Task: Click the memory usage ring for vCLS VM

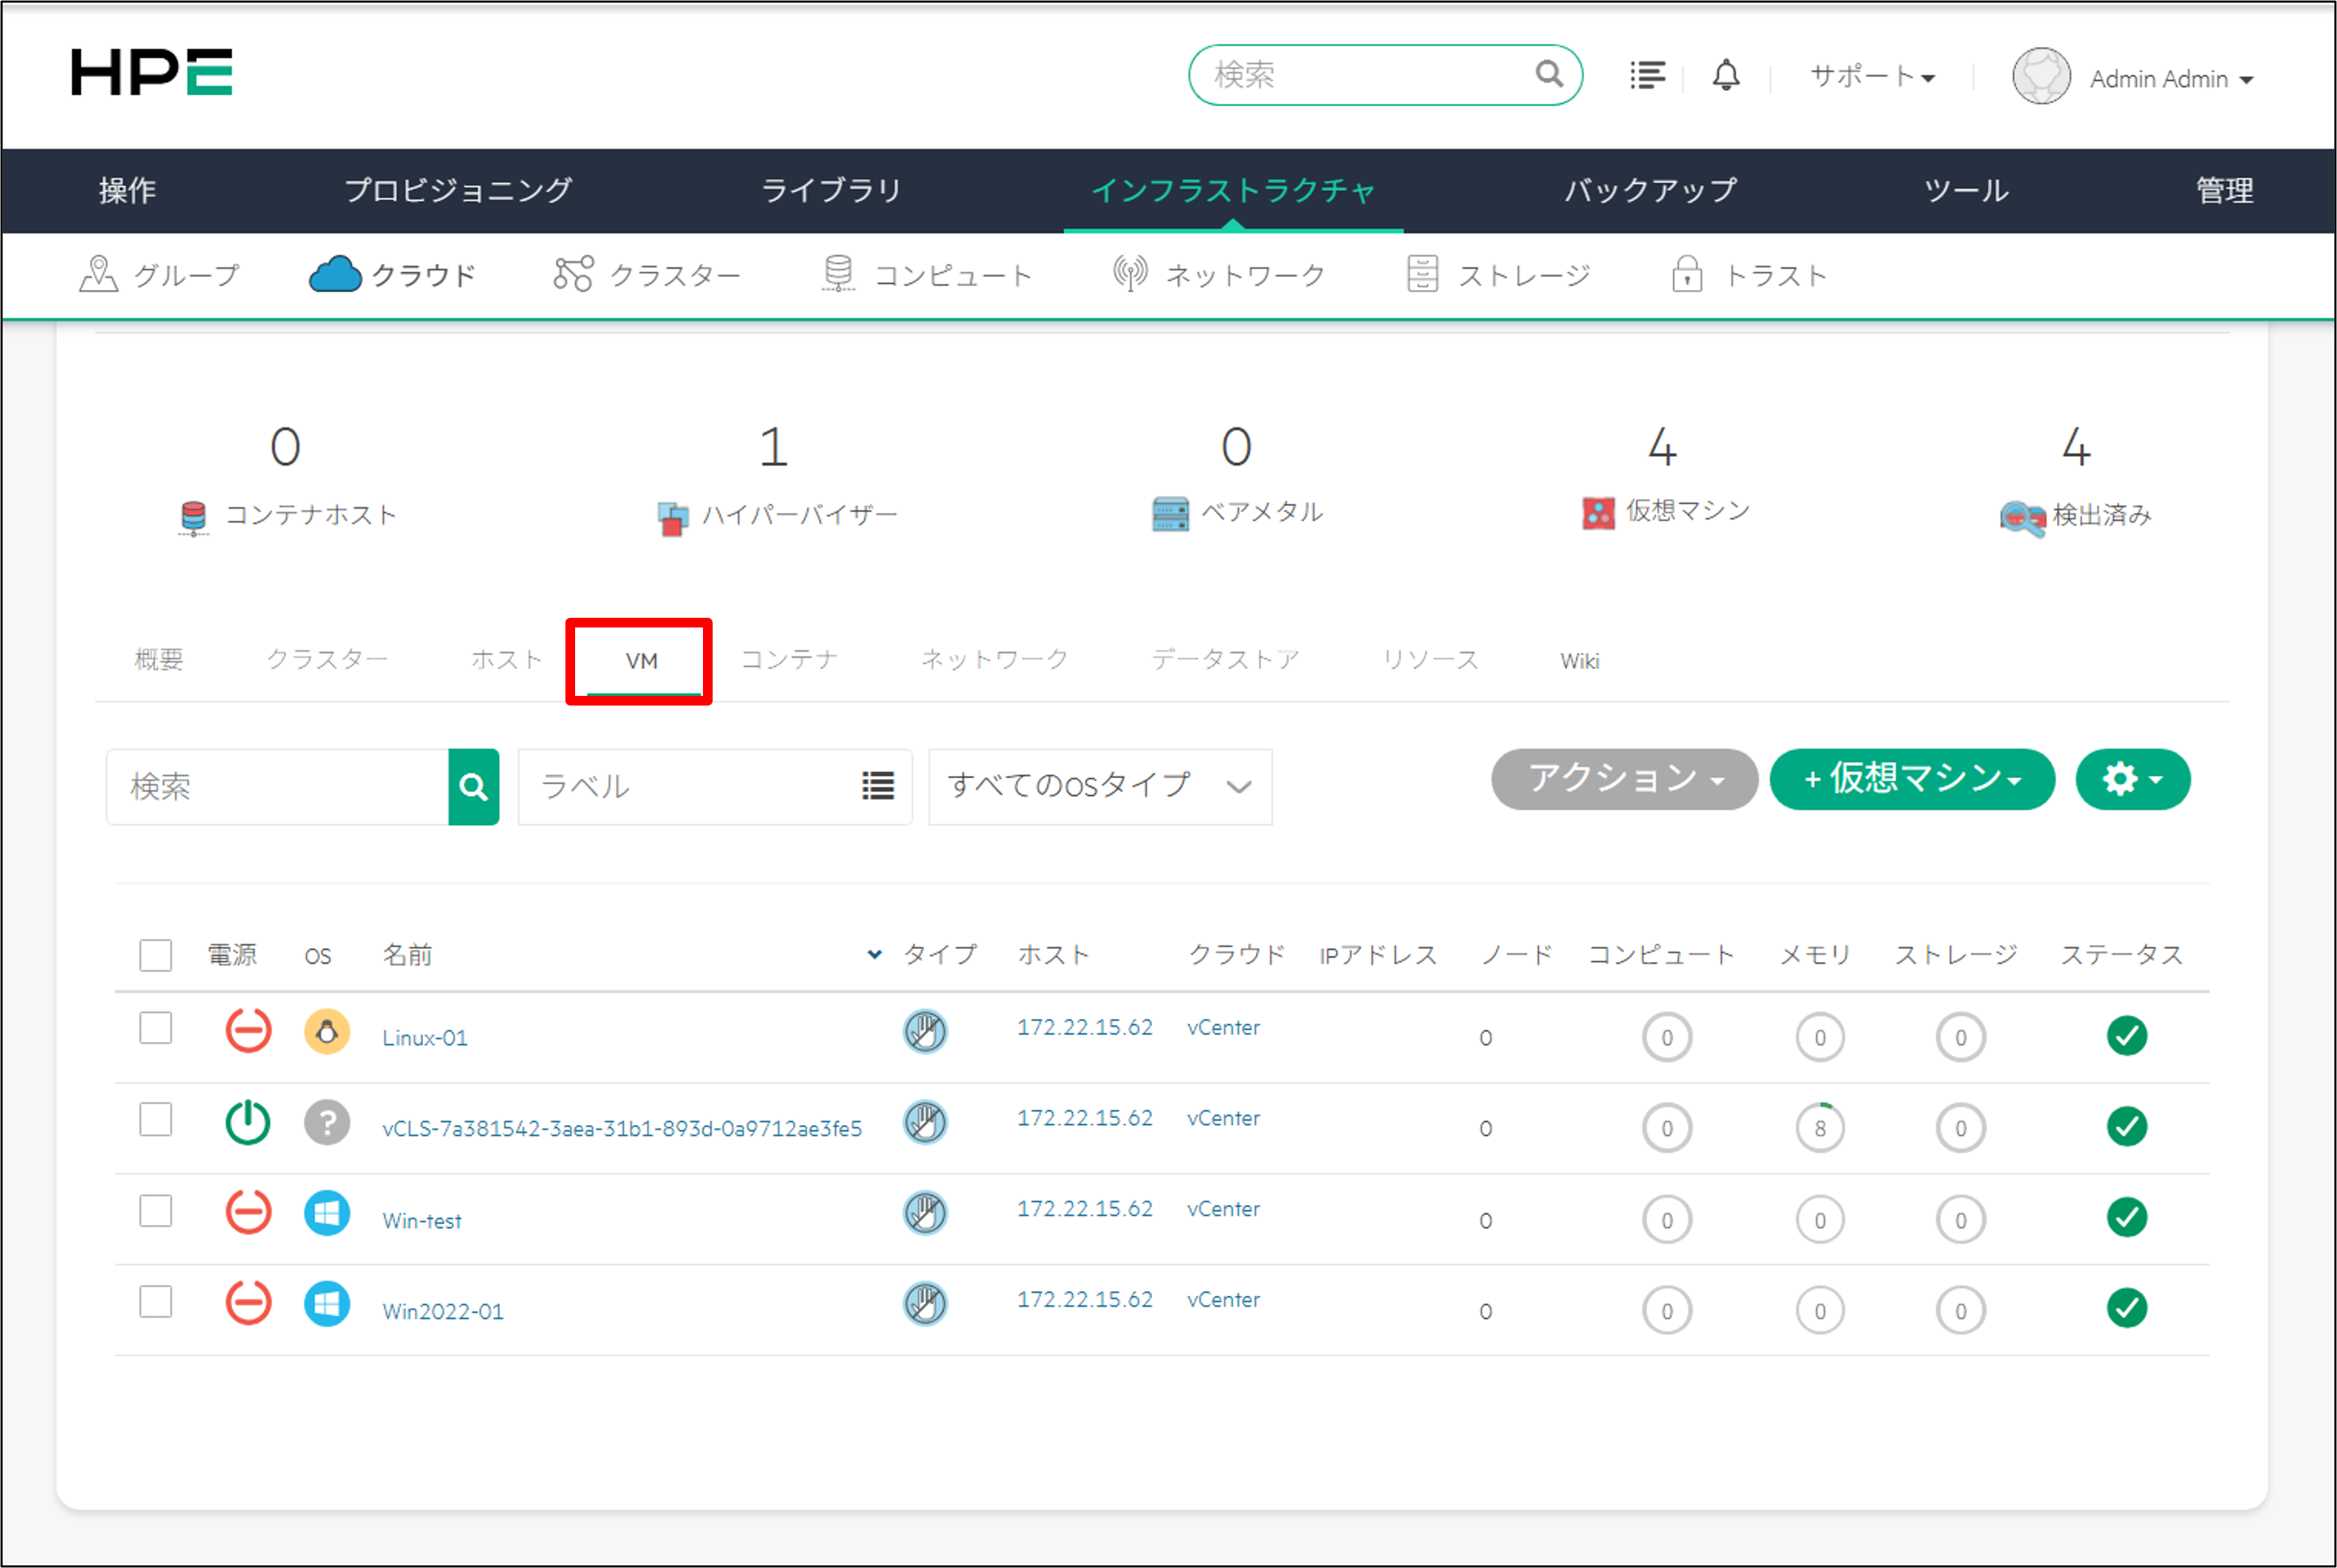Action: (x=1820, y=1128)
